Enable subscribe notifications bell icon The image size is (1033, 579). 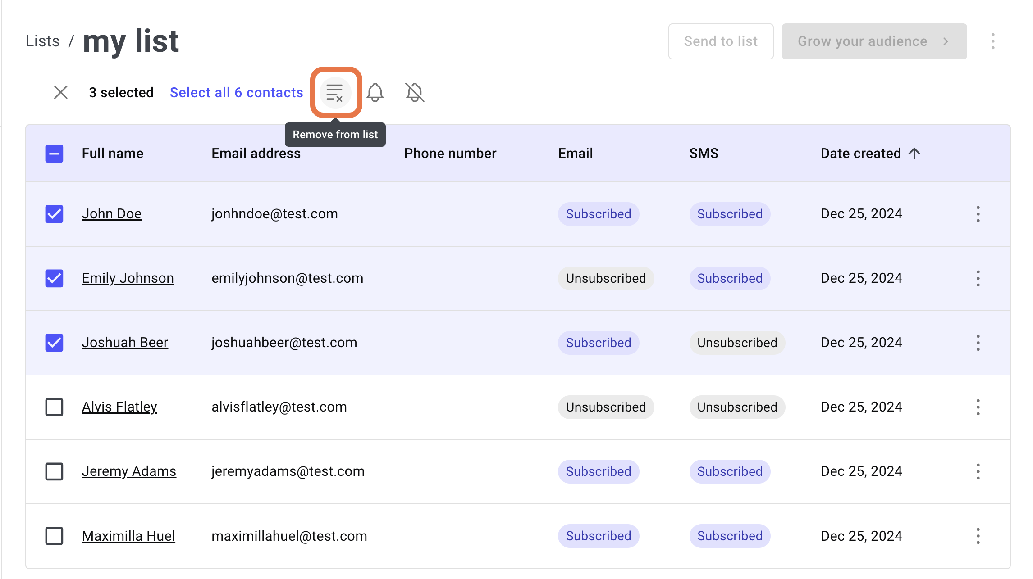point(375,93)
